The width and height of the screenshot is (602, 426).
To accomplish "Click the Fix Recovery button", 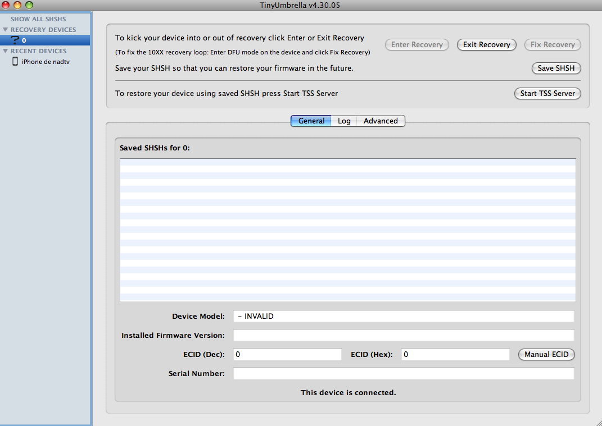I will [553, 44].
